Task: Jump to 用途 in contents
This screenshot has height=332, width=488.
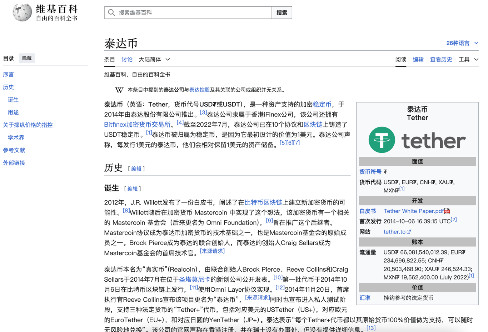Action: pyautogui.click(x=13, y=112)
